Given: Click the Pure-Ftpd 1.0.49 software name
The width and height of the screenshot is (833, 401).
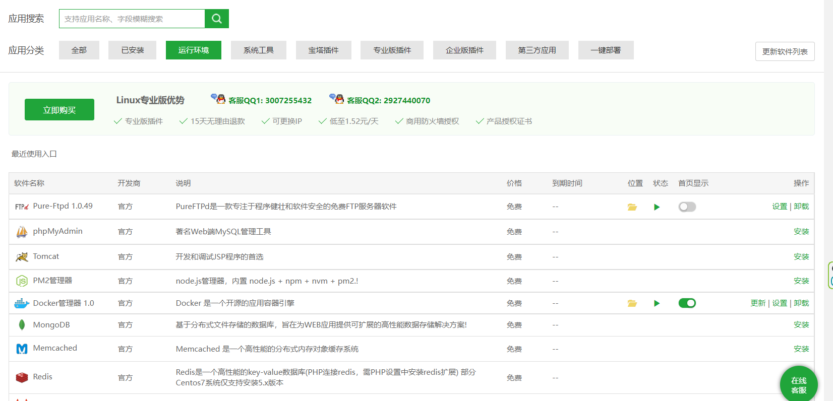Looking at the screenshot, I should [x=63, y=206].
